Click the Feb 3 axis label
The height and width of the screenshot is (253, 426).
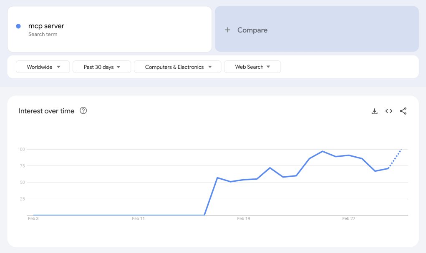pos(33,218)
